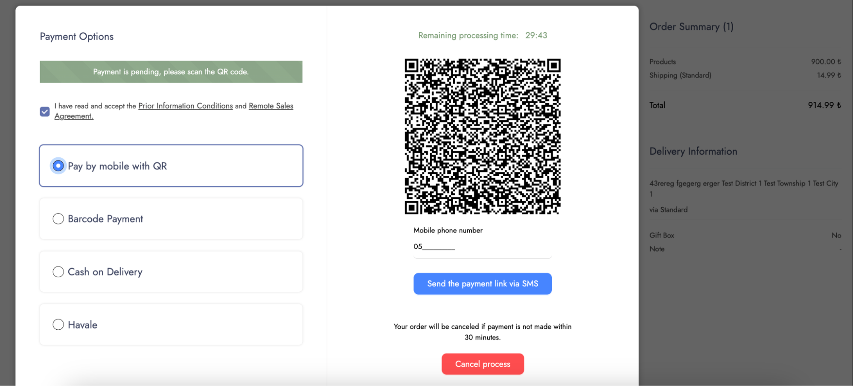Click the remaining processing time countdown
The image size is (853, 386).
click(x=536, y=35)
